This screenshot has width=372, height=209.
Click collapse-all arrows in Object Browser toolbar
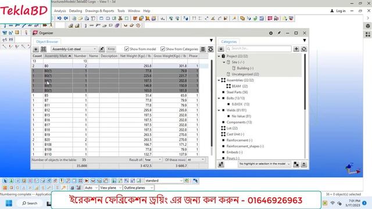(x=35, y=49)
